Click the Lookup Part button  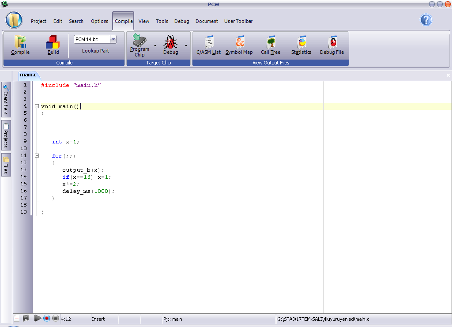click(x=95, y=51)
